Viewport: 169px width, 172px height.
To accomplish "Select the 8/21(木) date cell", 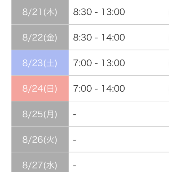I will 40,12.
